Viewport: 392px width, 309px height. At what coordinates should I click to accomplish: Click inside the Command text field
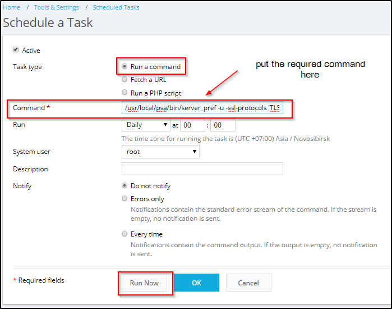click(x=202, y=107)
